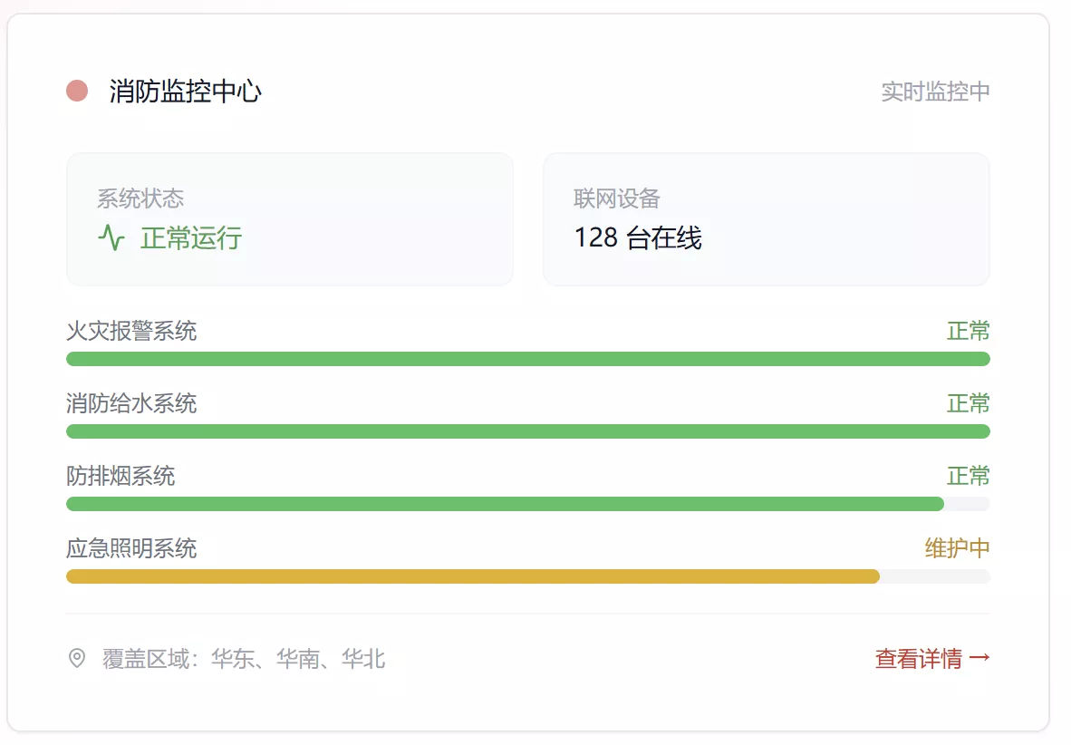1071x745 pixels.
Task: Click the green pulse icon beside 正常运行
Action: (x=111, y=237)
